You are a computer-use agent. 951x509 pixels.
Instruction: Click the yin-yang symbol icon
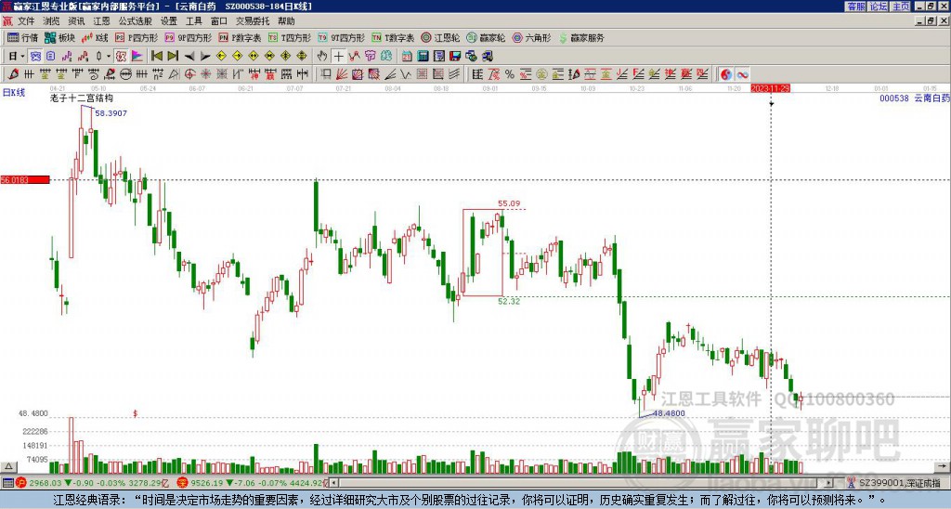(x=726, y=74)
